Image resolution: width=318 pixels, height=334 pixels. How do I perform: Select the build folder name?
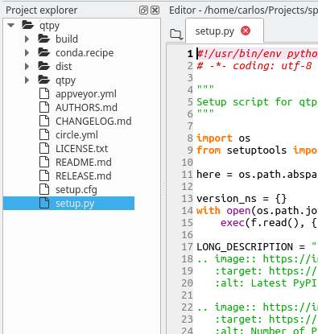pyautogui.click(x=67, y=39)
